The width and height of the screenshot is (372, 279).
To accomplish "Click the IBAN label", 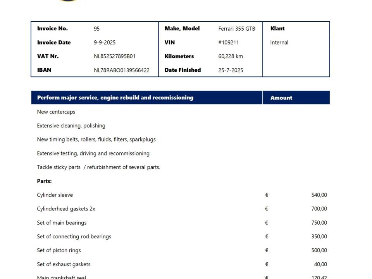I will [x=44, y=70].
